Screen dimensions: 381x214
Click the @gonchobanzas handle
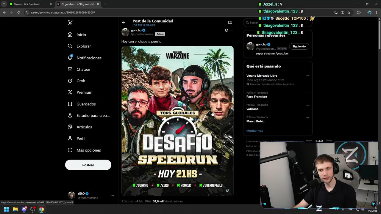click(142, 34)
